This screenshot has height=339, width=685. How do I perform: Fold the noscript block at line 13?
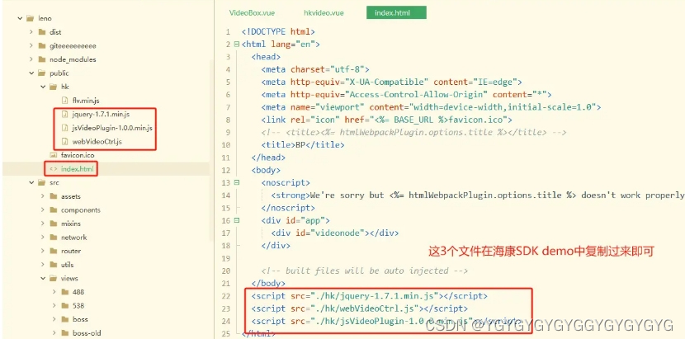tap(237, 182)
